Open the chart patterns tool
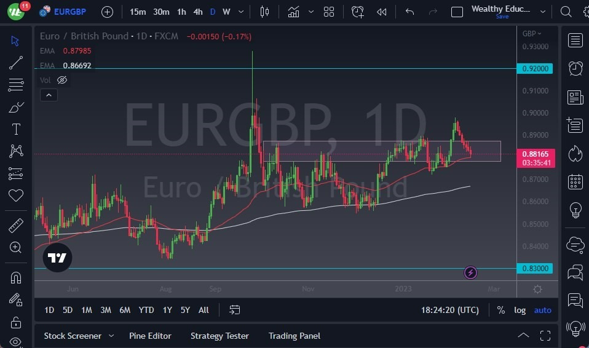Screen dimensions: 589x348 point(16,151)
